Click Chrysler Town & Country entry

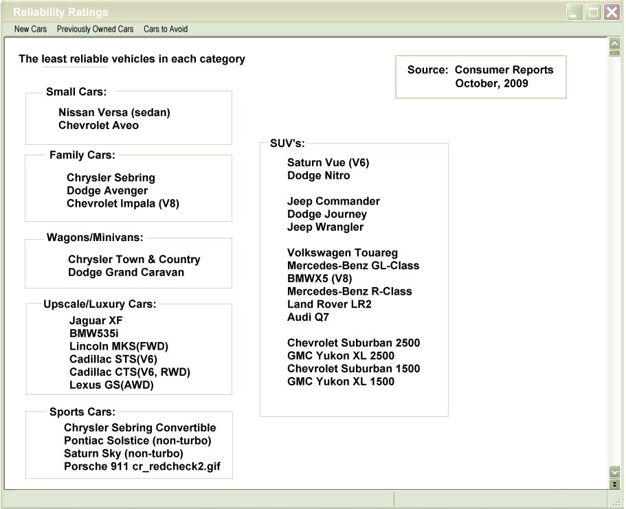coord(134,260)
